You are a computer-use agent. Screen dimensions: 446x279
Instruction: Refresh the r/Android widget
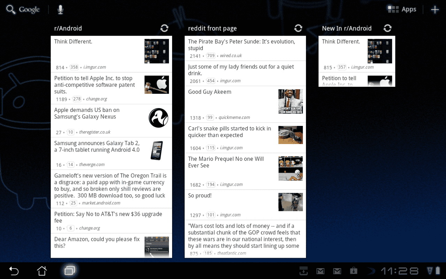164,28
